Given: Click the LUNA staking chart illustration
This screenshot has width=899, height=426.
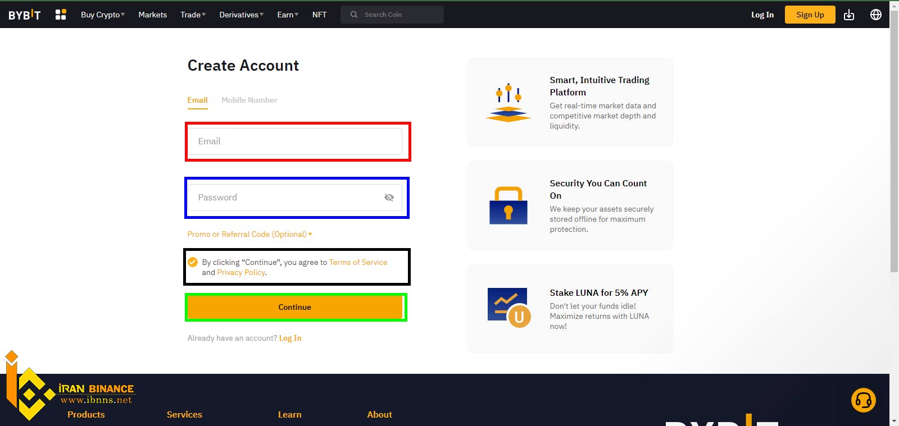Looking at the screenshot, I should 509,308.
